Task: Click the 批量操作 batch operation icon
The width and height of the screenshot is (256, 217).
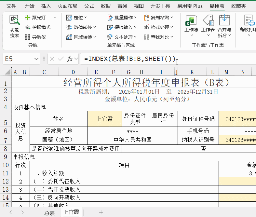Action: pos(110,18)
